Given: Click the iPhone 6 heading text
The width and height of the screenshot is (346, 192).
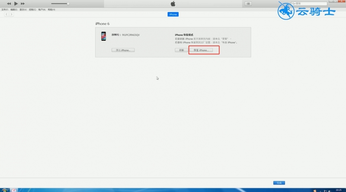Looking at the screenshot, I should tap(103, 24).
